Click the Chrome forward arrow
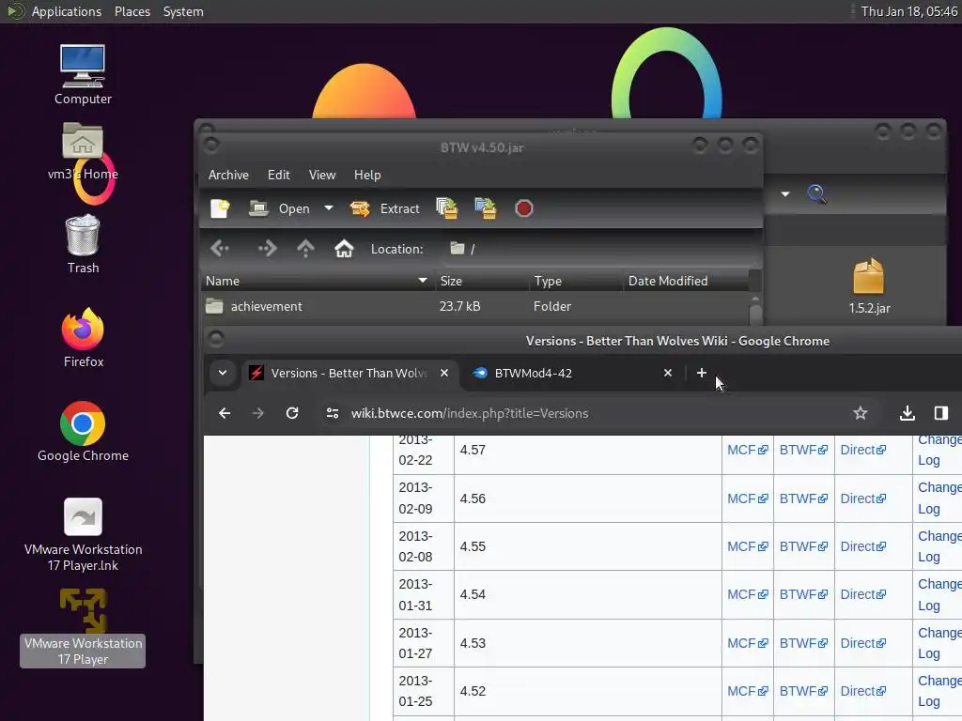The image size is (962, 721). (x=258, y=413)
